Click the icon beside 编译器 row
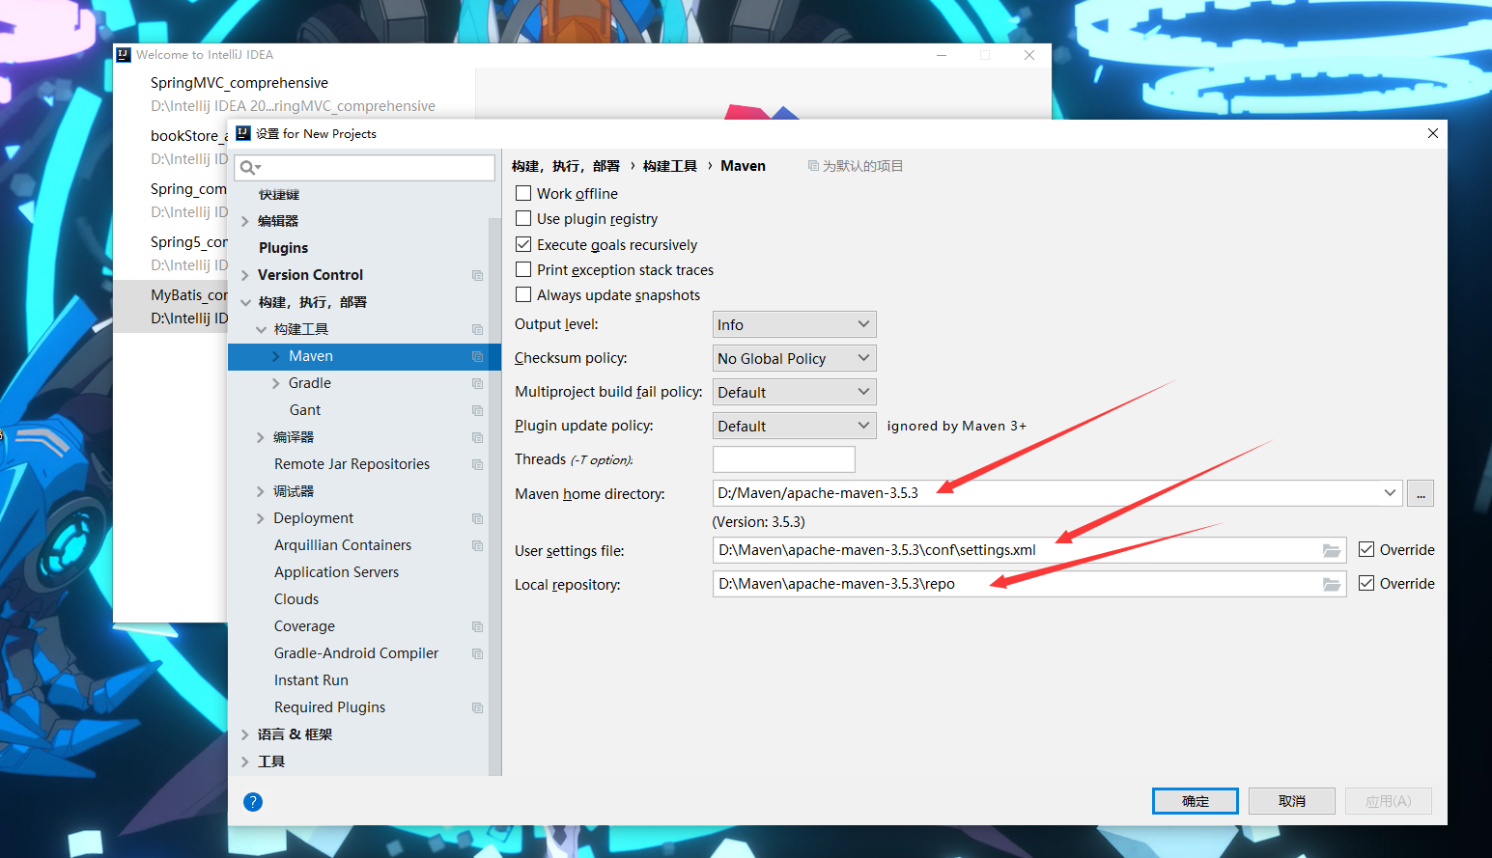1492x858 pixels. 477,437
